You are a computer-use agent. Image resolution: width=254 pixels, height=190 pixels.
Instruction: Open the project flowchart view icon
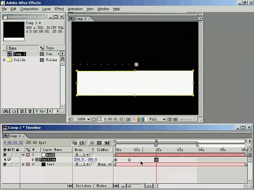pyautogui.click(x=63, y=58)
